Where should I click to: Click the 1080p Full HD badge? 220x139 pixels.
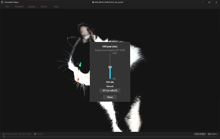200,134
